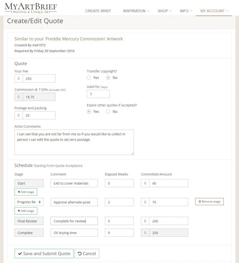Click the Valid for days field
Image resolution: width=239 pixels, height=263 pixels.
click(x=98, y=94)
